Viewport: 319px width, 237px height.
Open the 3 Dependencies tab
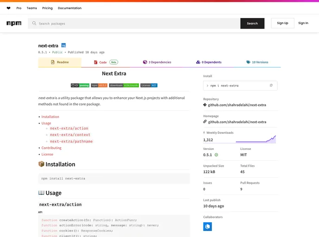(157, 62)
